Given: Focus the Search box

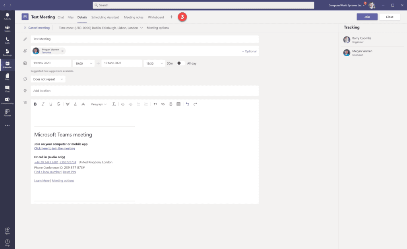Looking at the screenshot, I should (x=203, y=5).
